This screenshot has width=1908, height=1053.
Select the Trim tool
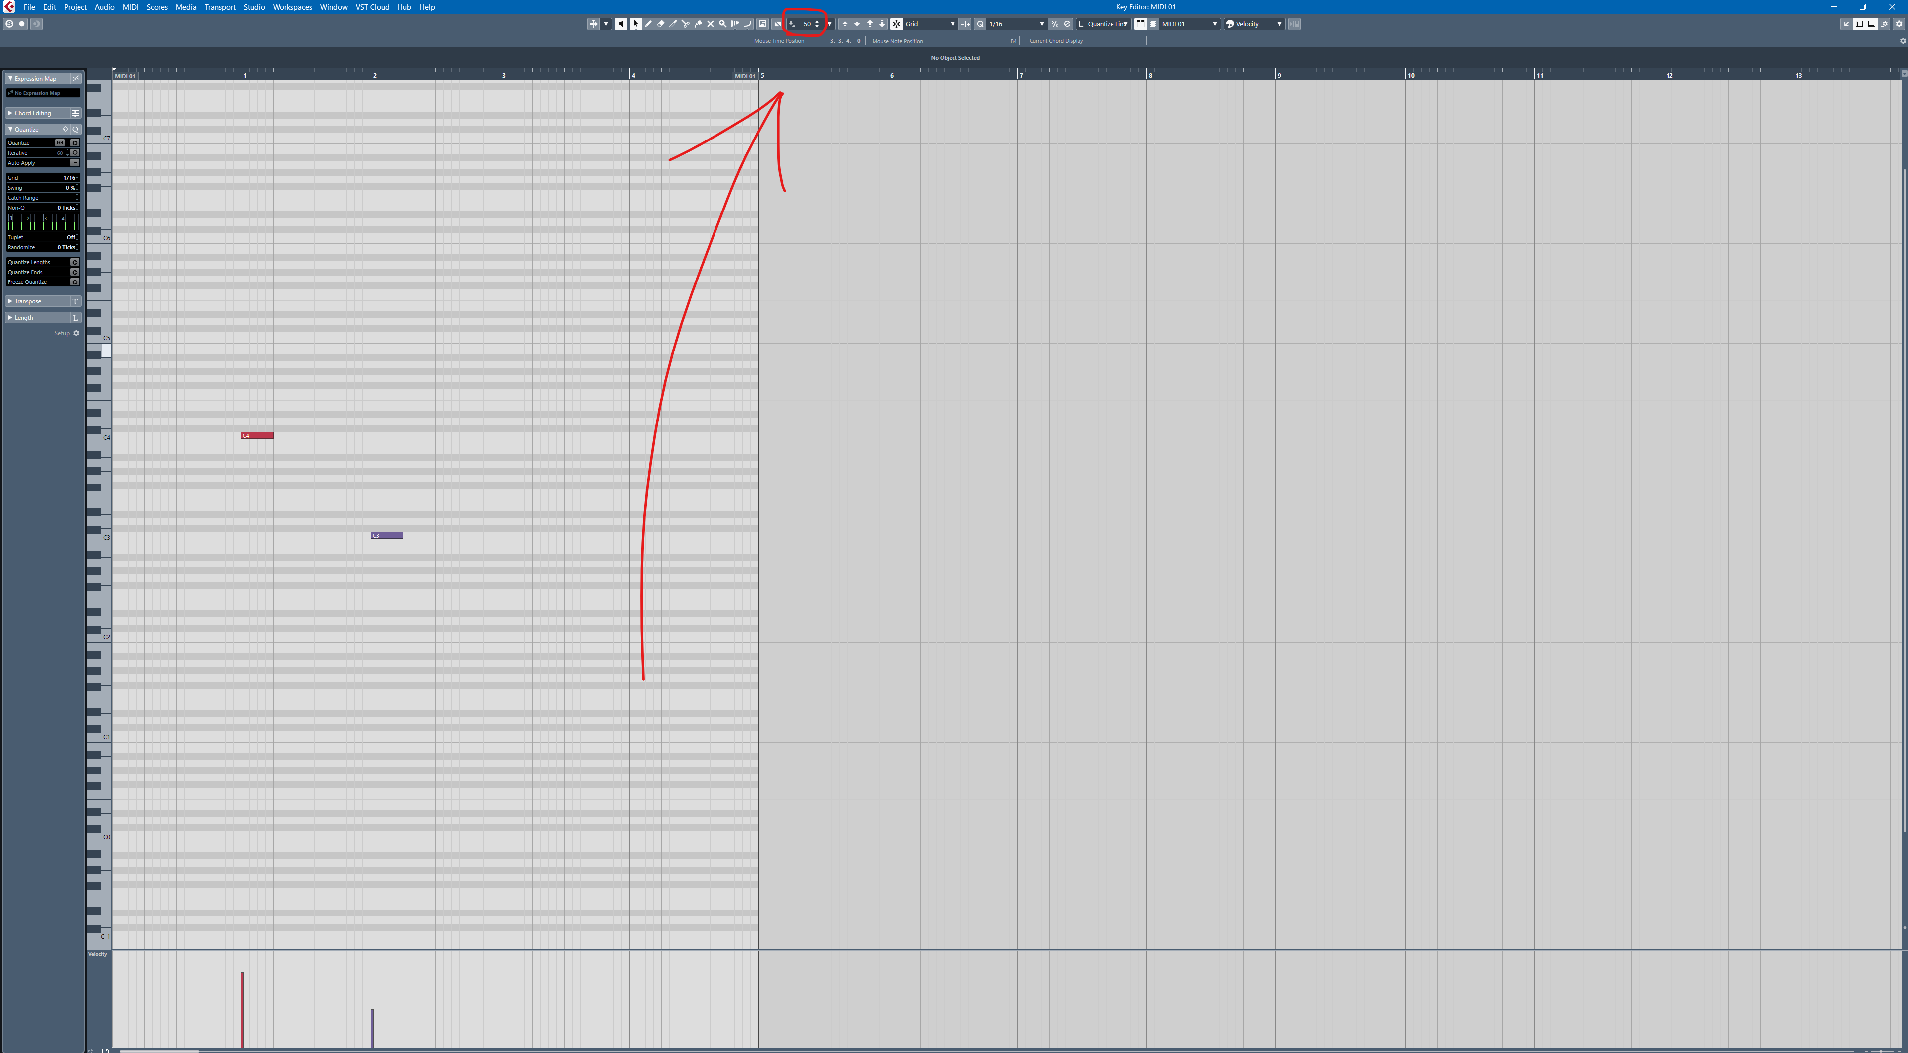(x=673, y=24)
